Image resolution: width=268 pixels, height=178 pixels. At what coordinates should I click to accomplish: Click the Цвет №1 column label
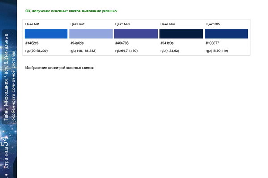tap(33, 24)
